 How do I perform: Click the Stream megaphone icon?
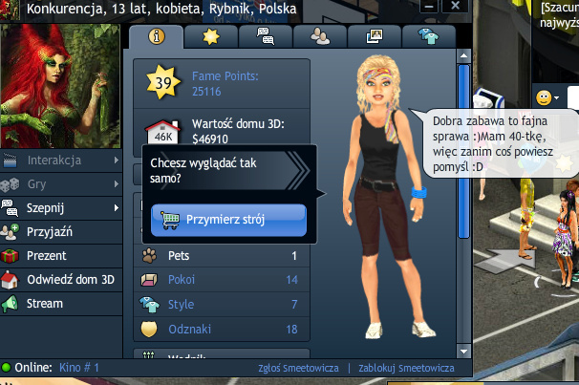click(10, 304)
